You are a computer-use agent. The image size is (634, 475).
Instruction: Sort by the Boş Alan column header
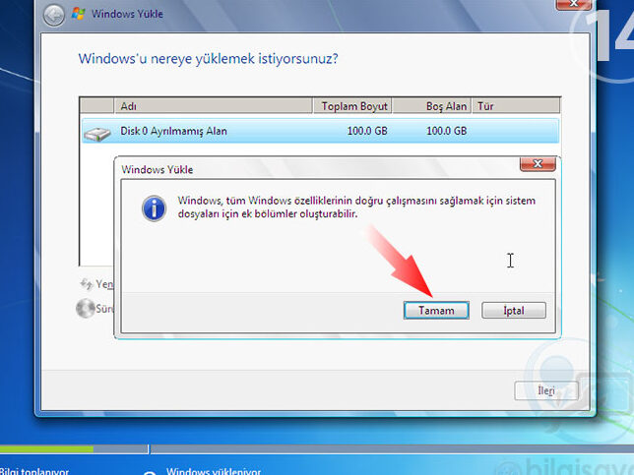433,105
